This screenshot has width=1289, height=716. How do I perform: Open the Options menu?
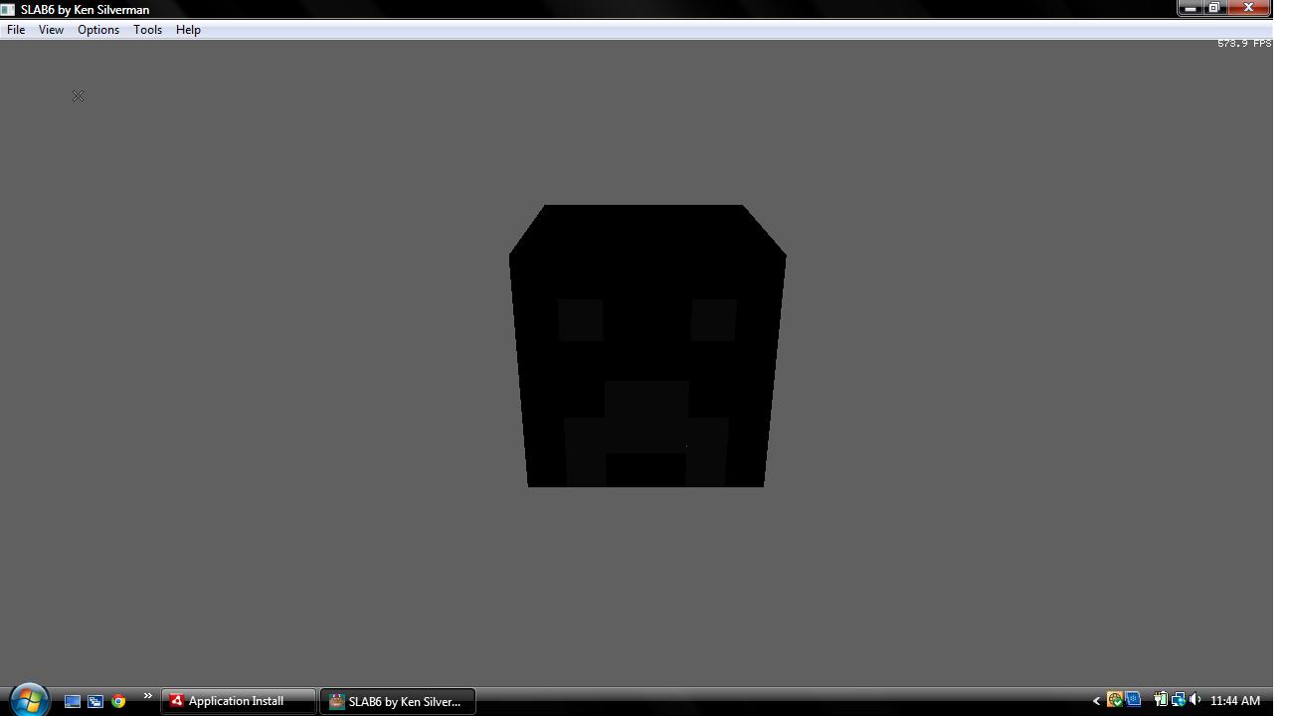pyautogui.click(x=97, y=29)
